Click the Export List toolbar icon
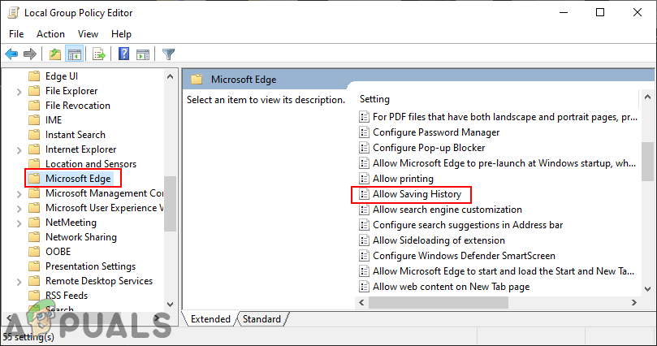 98,54
